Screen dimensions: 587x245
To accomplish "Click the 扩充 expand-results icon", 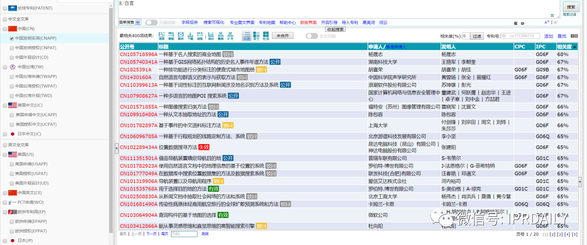I will pyautogui.click(x=230, y=36).
